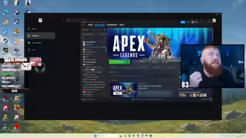Click the blue announcements button in Steam
The height and width of the screenshot is (138, 246).
[183, 22]
